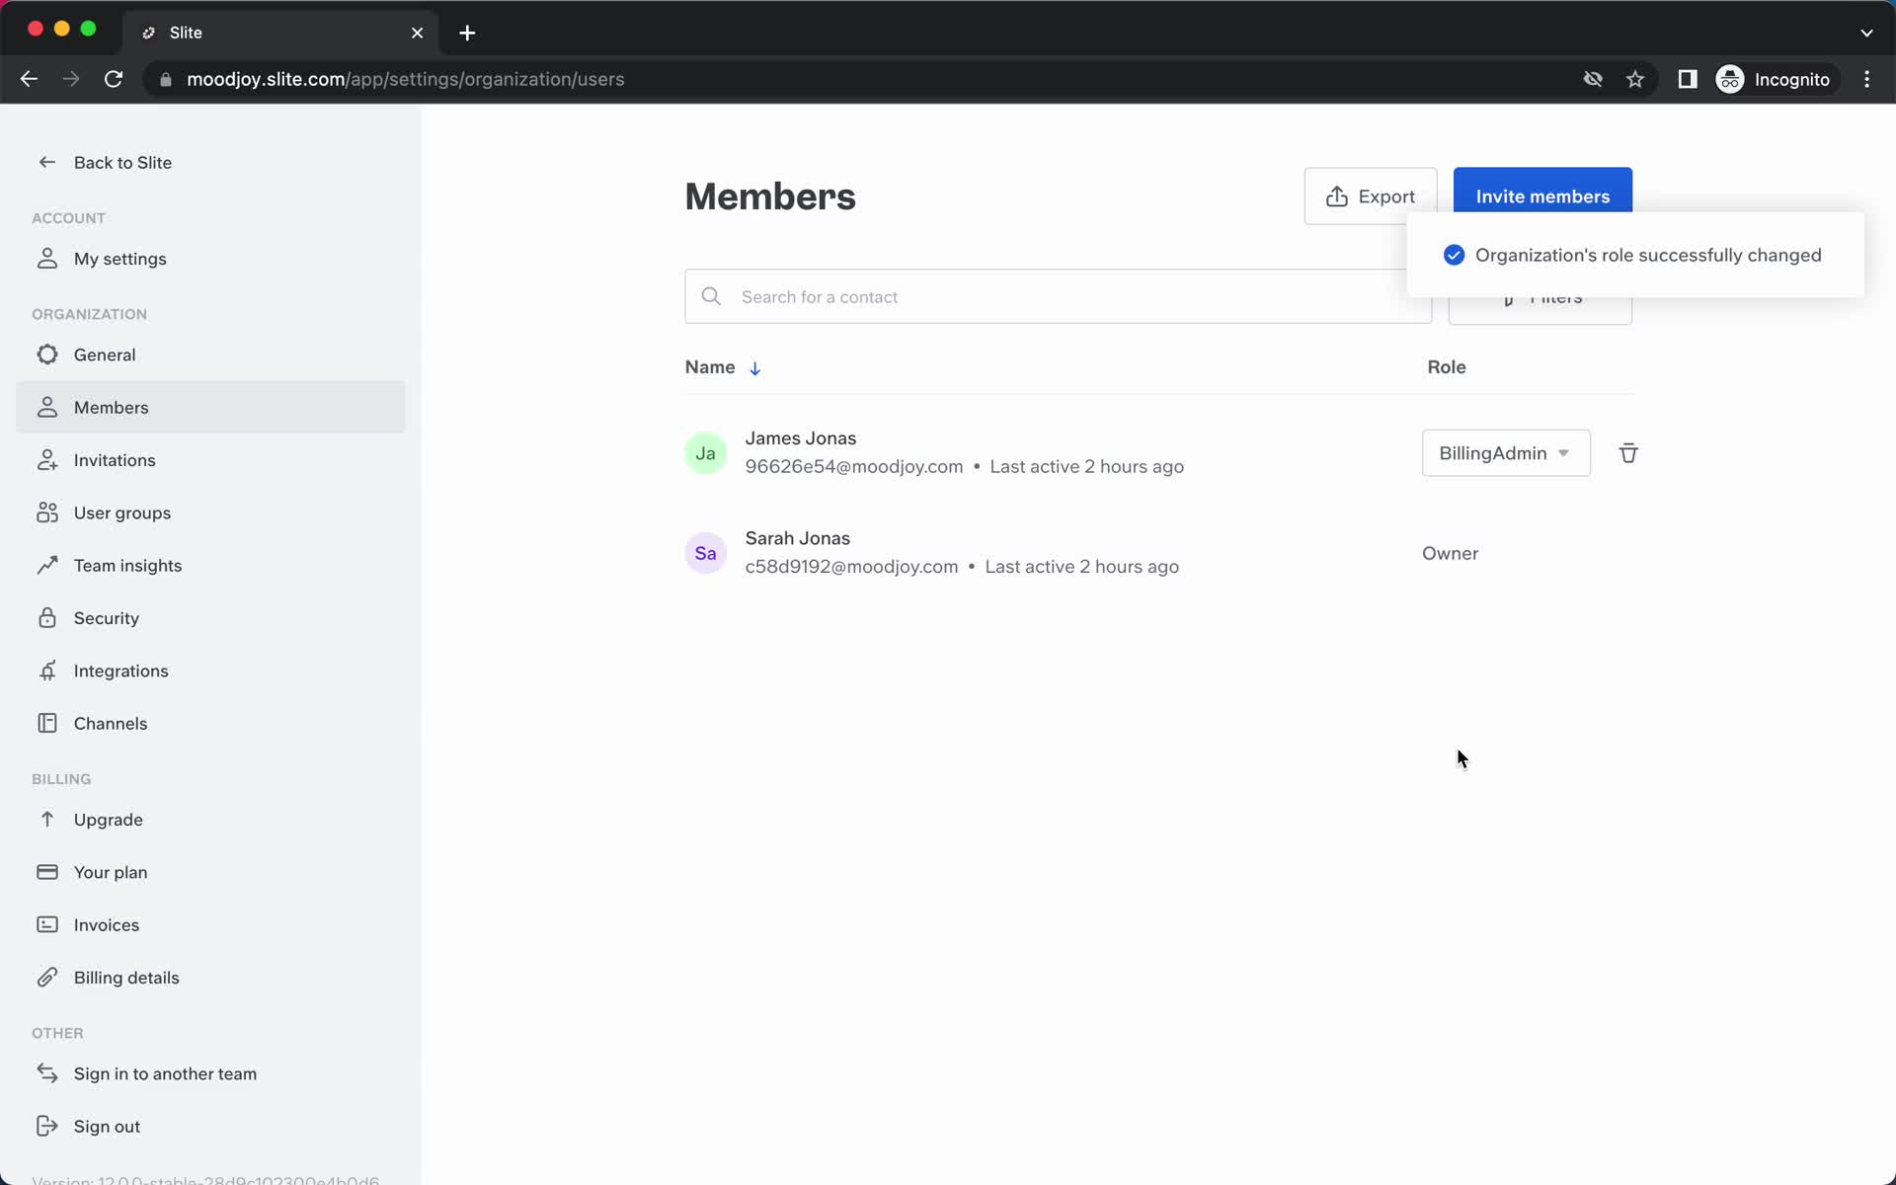
Task: Select Your plan billing section
Action: point(111,871)
